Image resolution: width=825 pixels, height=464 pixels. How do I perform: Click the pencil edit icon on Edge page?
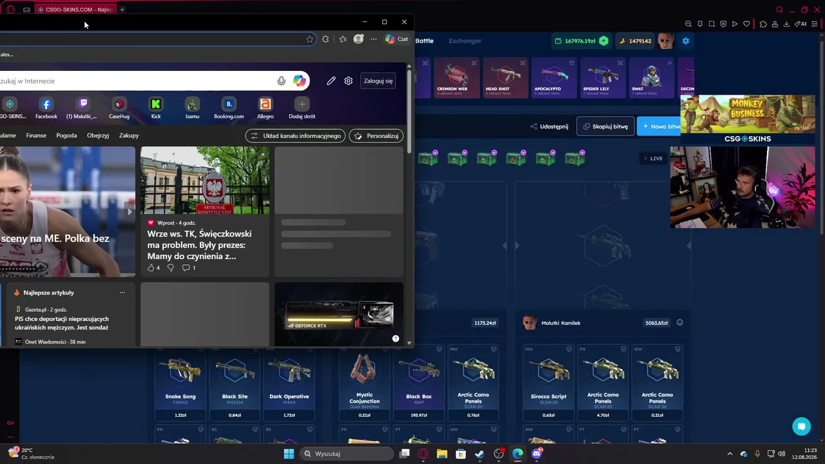click(x=331, y=81)
